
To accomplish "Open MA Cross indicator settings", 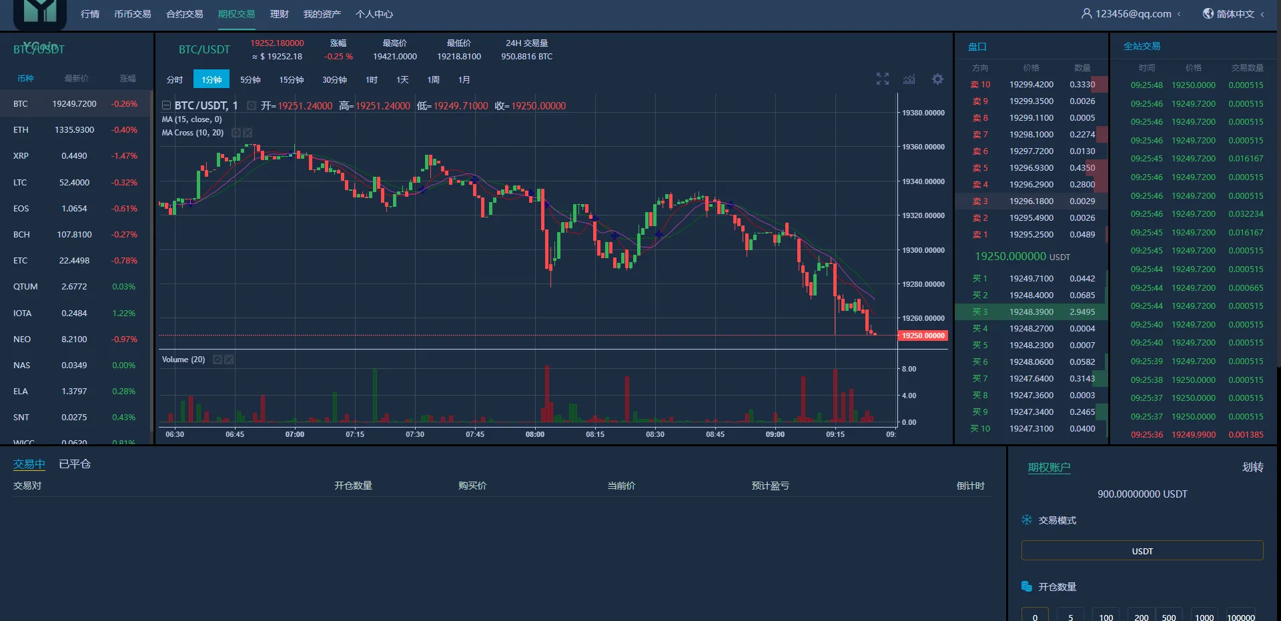I will pyautogui.click(x=236, y=133).
